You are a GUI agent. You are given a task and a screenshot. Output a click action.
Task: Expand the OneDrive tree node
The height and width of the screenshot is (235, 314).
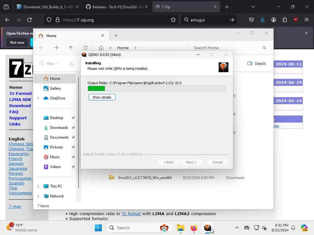[x=38, y=98]
